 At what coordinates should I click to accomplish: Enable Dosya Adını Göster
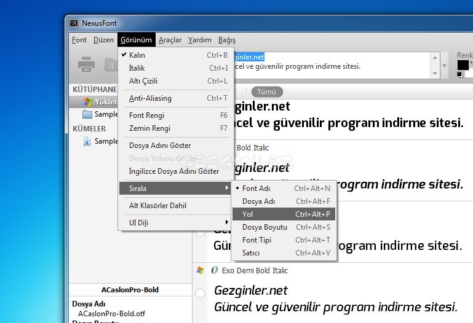[x=176, y=146]
